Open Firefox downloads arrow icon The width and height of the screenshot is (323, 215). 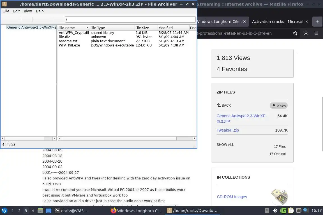(306, 33)
